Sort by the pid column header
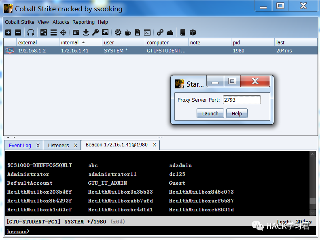The height and width of the screenshot is (240, 320). point(253,42)
